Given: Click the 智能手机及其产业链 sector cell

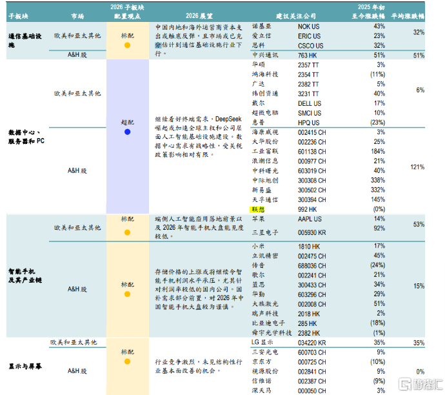Looking at the screenshot, I should (25, 276).
